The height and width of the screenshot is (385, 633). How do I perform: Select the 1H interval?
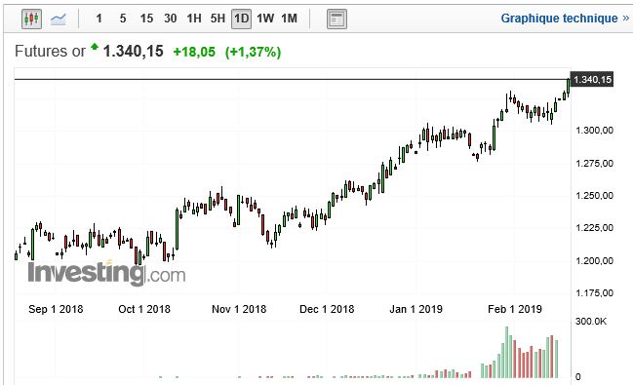[194, 19]
